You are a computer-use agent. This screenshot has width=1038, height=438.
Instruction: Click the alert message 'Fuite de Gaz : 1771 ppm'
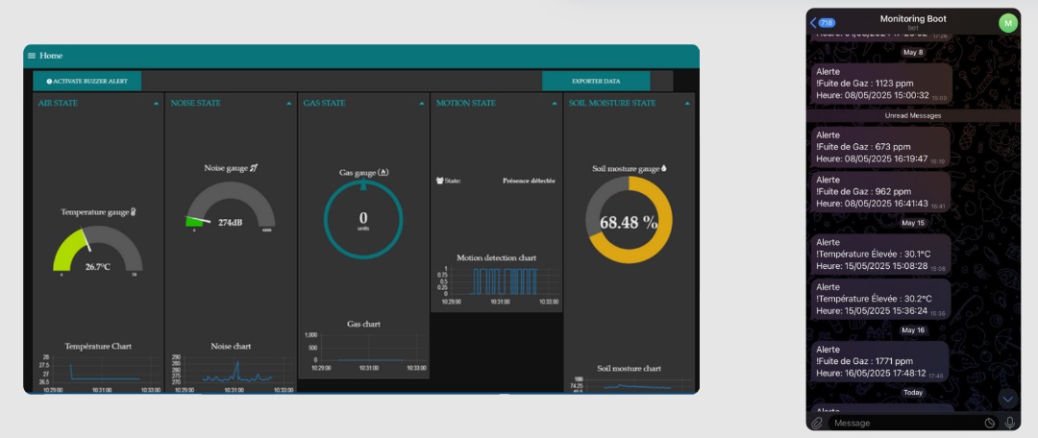click(x=880, y=361)
